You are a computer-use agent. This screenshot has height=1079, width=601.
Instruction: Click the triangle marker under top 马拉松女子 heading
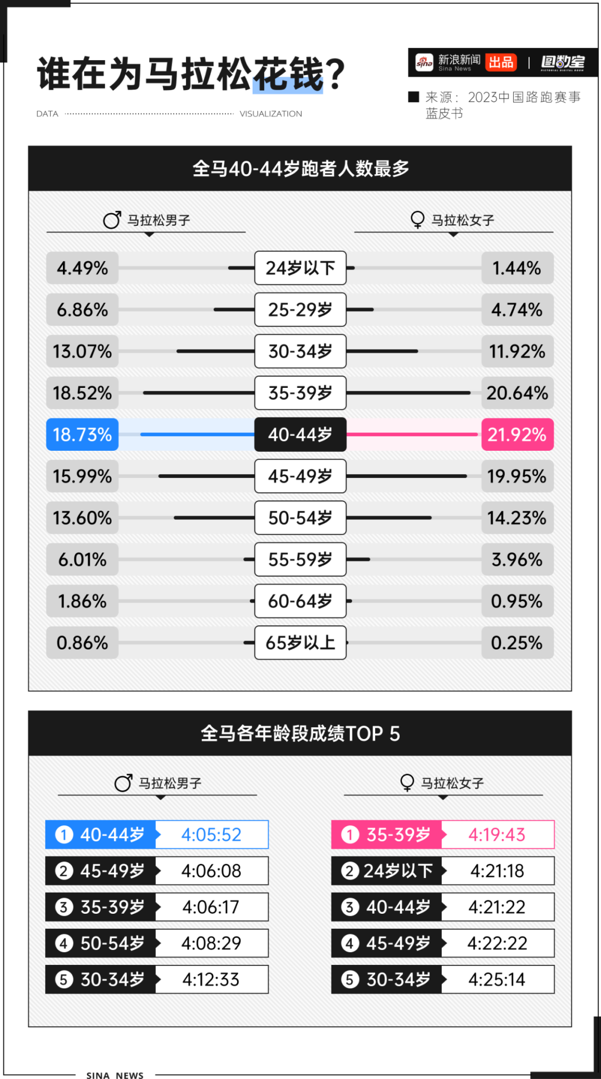[x=454, y=235]
